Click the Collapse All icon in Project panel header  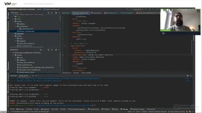click(52, 13)
